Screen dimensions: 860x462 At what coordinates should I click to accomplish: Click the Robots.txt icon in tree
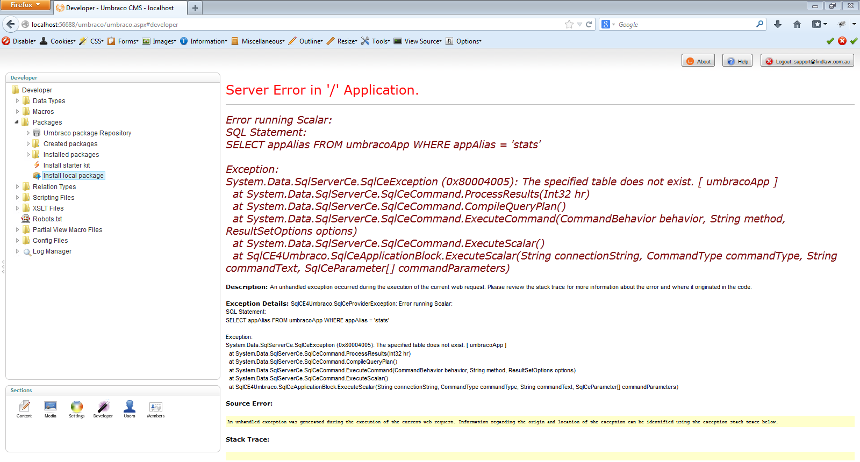(26, 219)
